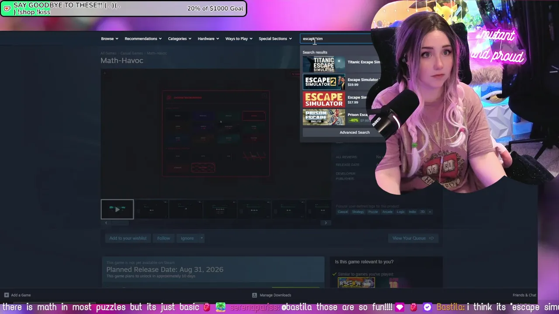Open the Puzzle tag
559x314 pixels.
373,212
